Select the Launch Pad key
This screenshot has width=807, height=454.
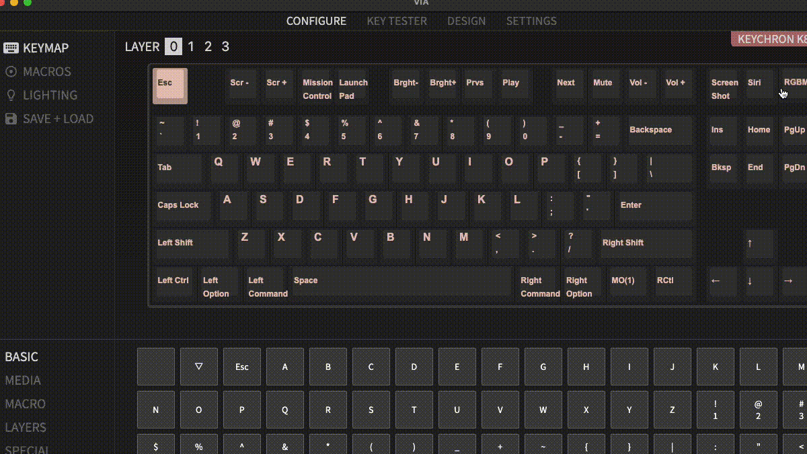point(353,85)
